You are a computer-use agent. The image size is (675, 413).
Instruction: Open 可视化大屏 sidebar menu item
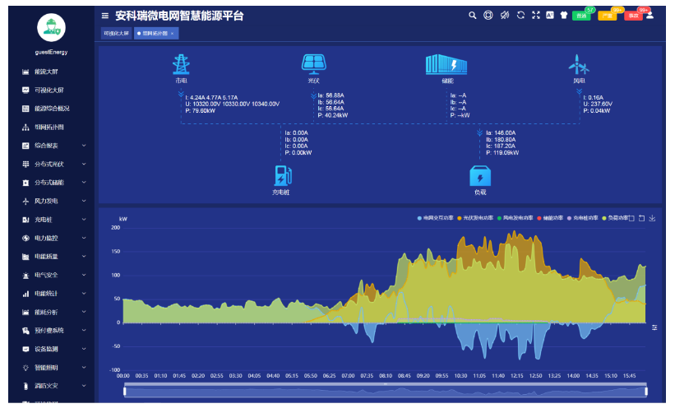pos(49,90)
